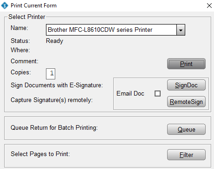Click the Ready status text
The image size is (214, 169).
pos(54,41)
